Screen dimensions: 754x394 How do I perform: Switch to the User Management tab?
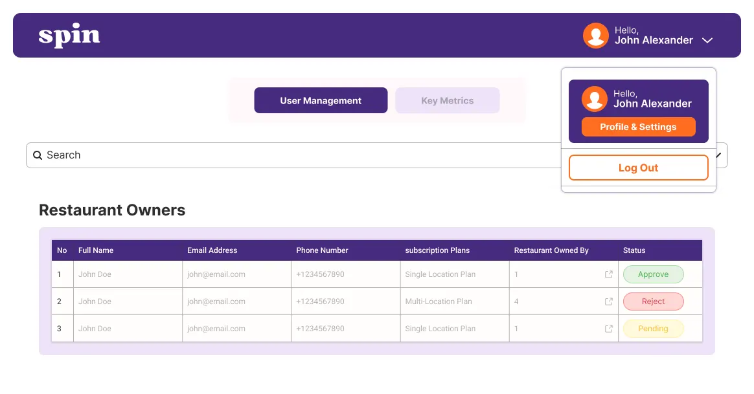(x=321, y=100)
